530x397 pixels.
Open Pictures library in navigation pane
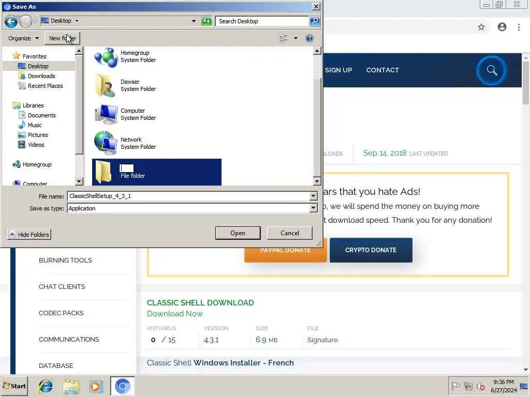tap(37, 135)
